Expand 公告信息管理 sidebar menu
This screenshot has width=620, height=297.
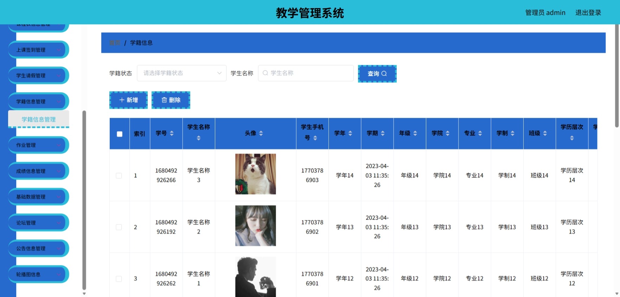click(x=38, y=248)
